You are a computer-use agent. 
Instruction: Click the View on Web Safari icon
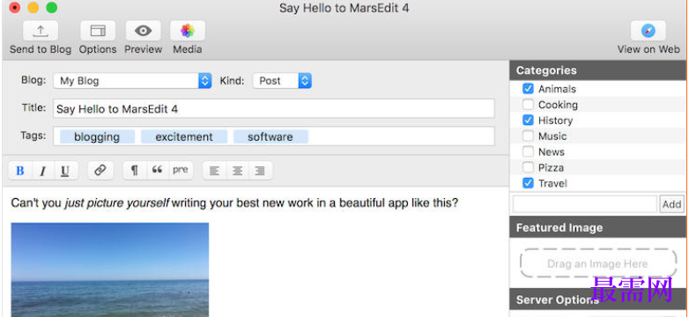click(x=648, y=31)
